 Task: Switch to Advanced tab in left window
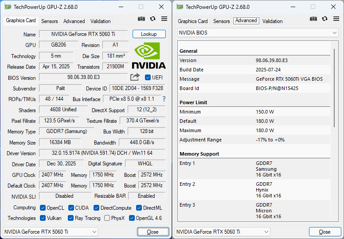pyautogui.click(x=74, y=21)
